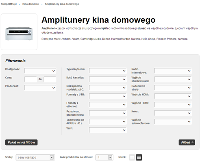Switch to list view icon
Screen dimensions: 200x163
(139, 157)
